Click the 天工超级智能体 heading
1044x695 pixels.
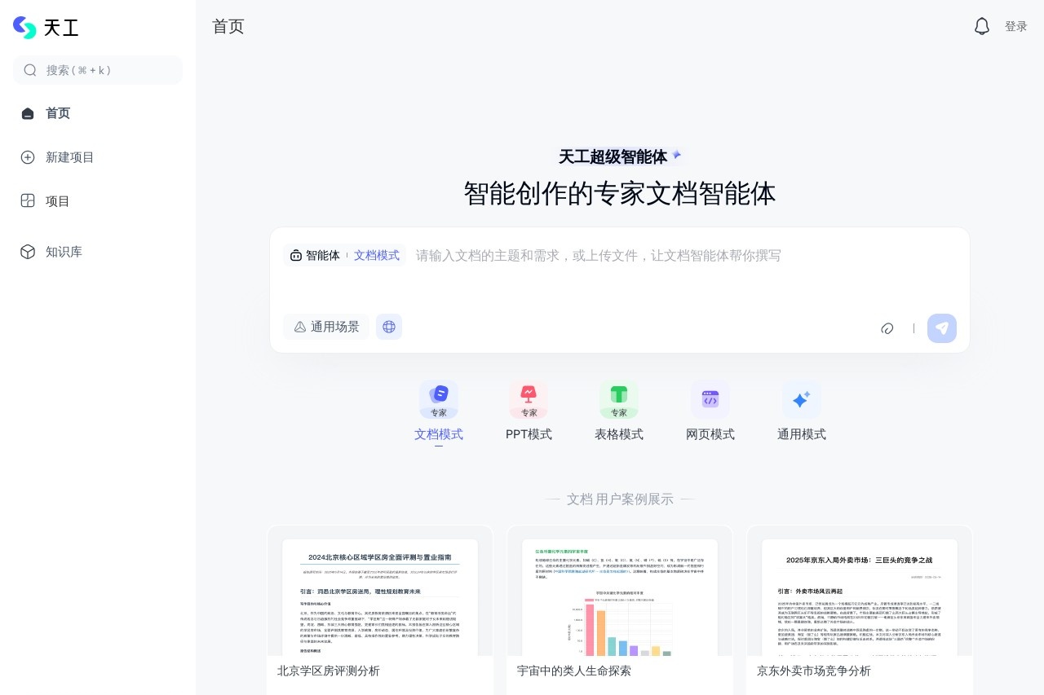point(613,156)
